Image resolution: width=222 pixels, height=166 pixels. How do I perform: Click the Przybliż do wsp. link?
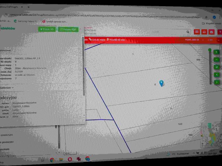click(116, 40)
